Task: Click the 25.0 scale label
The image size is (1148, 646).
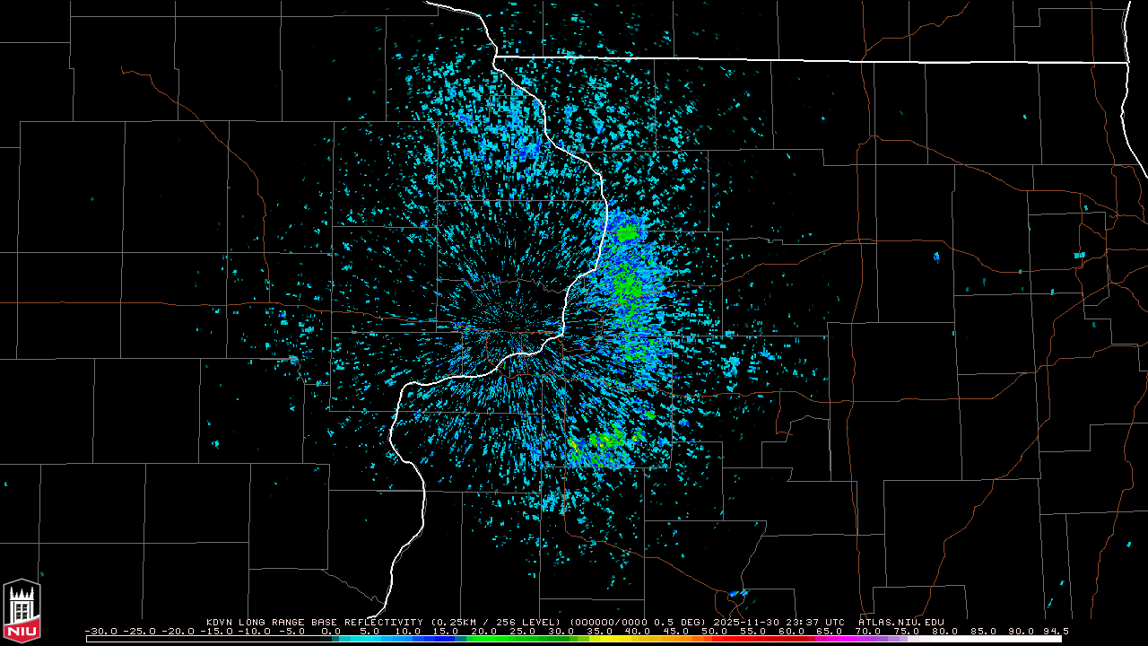Action: pos(524,631)
